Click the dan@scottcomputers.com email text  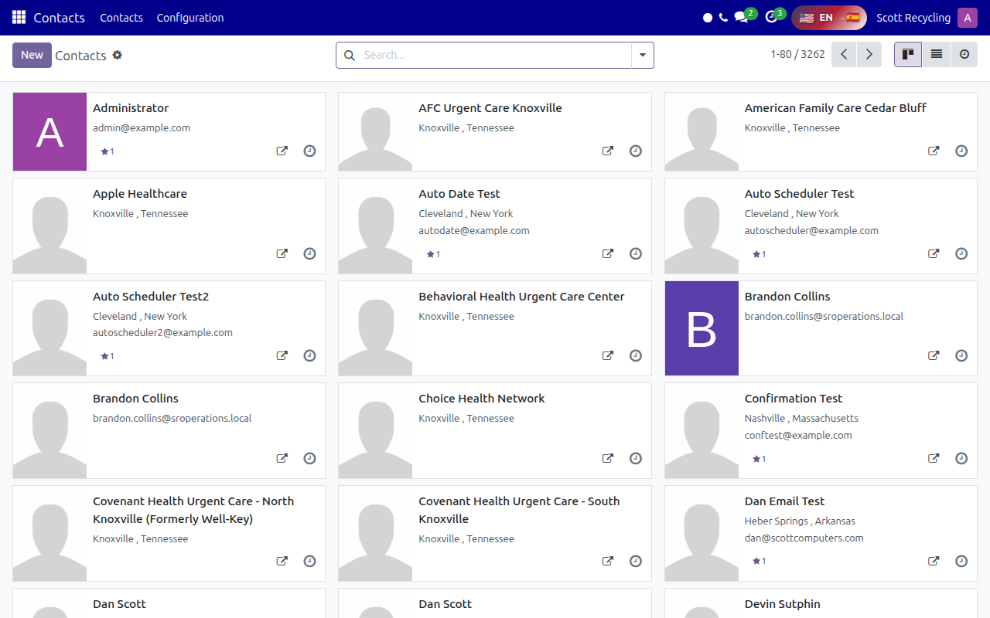pos(804,538)
